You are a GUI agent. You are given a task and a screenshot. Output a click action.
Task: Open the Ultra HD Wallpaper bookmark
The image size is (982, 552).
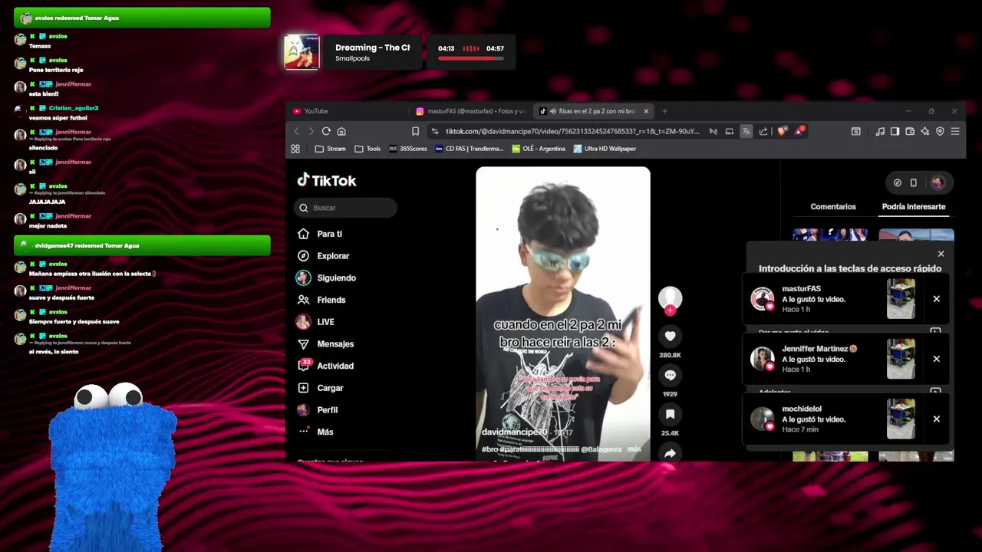coord(605,149)
